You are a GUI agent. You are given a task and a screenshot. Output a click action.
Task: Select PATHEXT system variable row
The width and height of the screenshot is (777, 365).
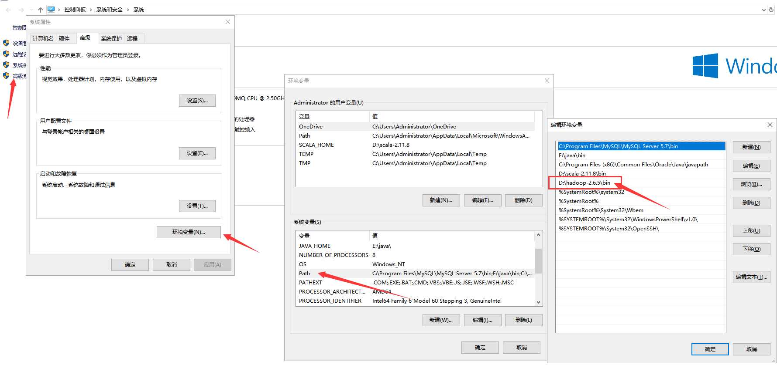(x=415, y=283)
